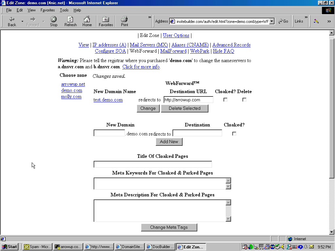This screenshot has height=251, width=335.
Task: Click the network cable tray icon
Action: click(256, 247)
